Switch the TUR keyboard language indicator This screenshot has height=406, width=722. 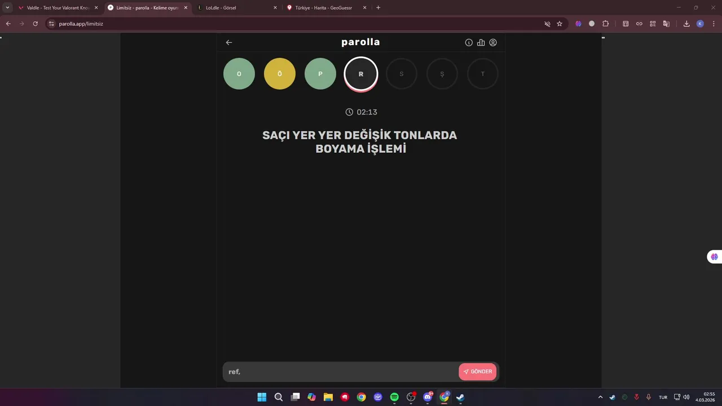[x=663, y=397]
